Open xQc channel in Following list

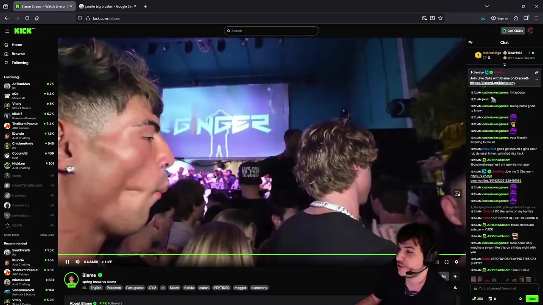point(29,96)
